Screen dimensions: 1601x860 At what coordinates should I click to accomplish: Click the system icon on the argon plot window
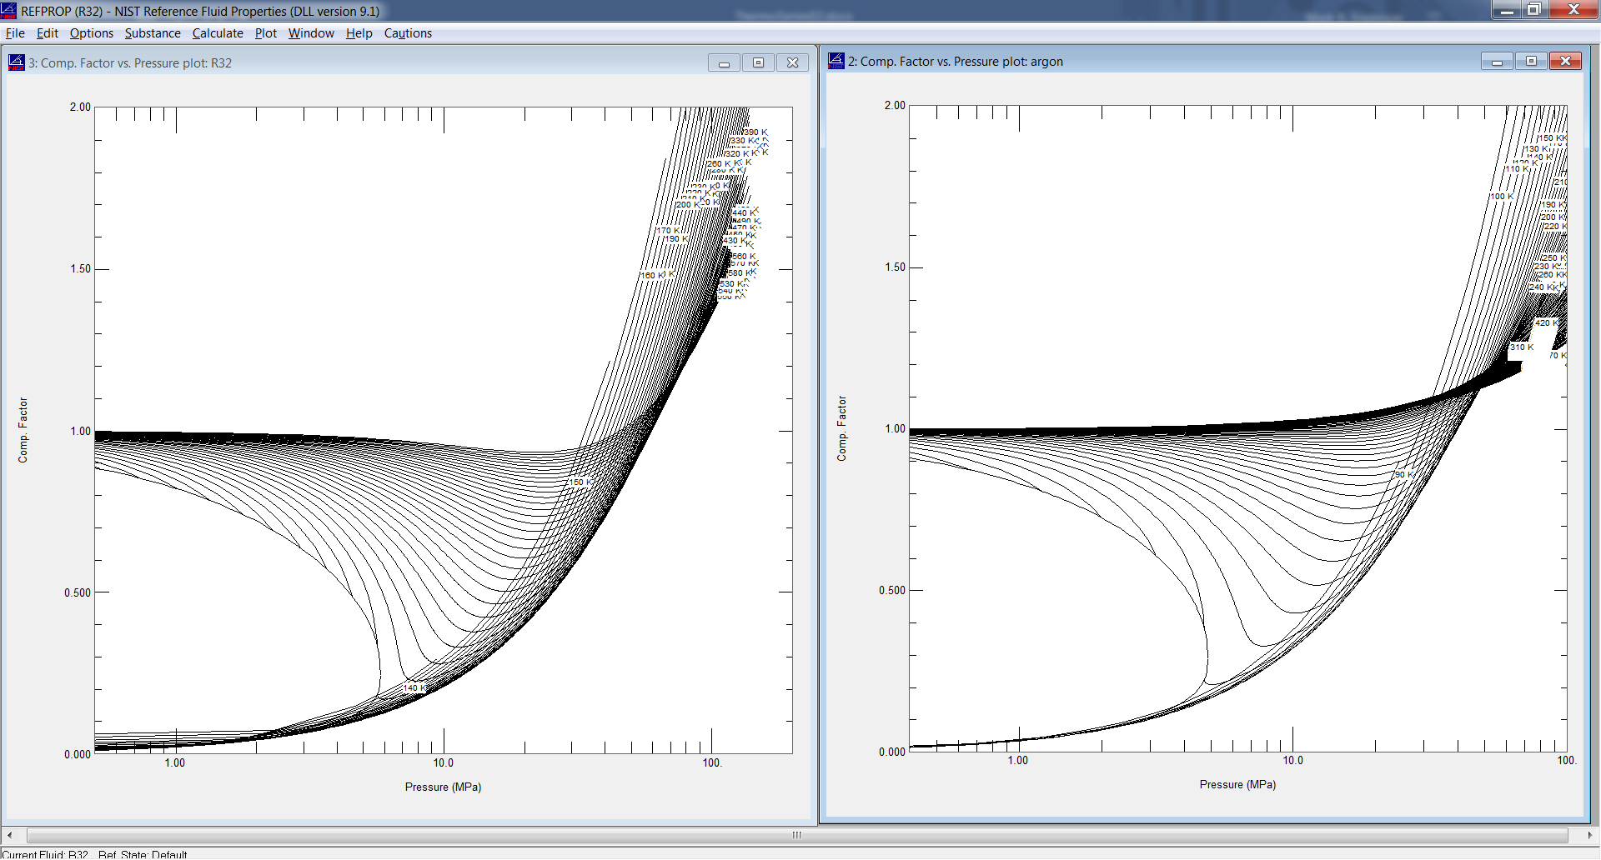point(835,61)
